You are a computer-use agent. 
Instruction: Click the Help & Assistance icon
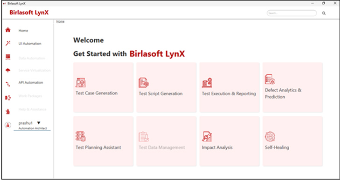pos(8,112)
